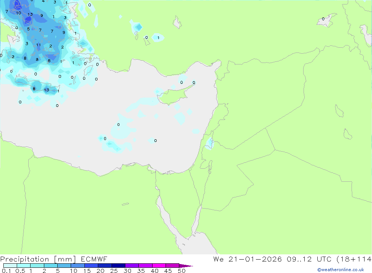Select the 30–35 mm violet legend swatch
This screenshot has width=372, height=273.
point(132,266)
